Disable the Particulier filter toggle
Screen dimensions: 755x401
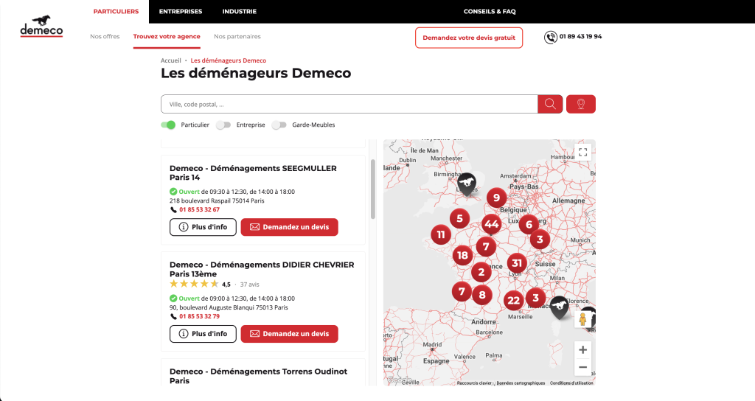point(168,125)
